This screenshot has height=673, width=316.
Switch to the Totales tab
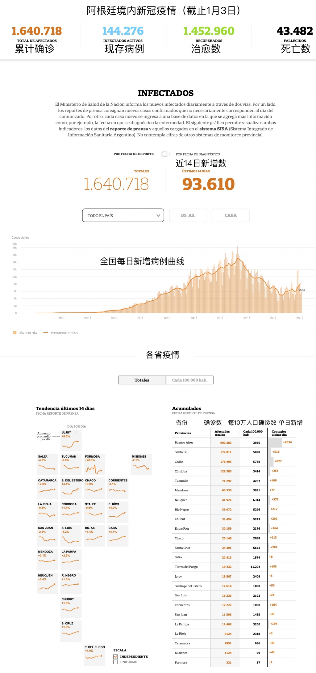(x=142, y=380)
